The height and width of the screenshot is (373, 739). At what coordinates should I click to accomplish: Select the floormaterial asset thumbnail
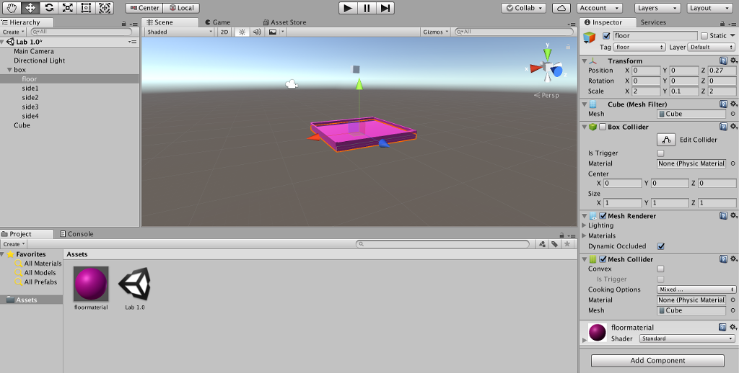coord(91,284)
